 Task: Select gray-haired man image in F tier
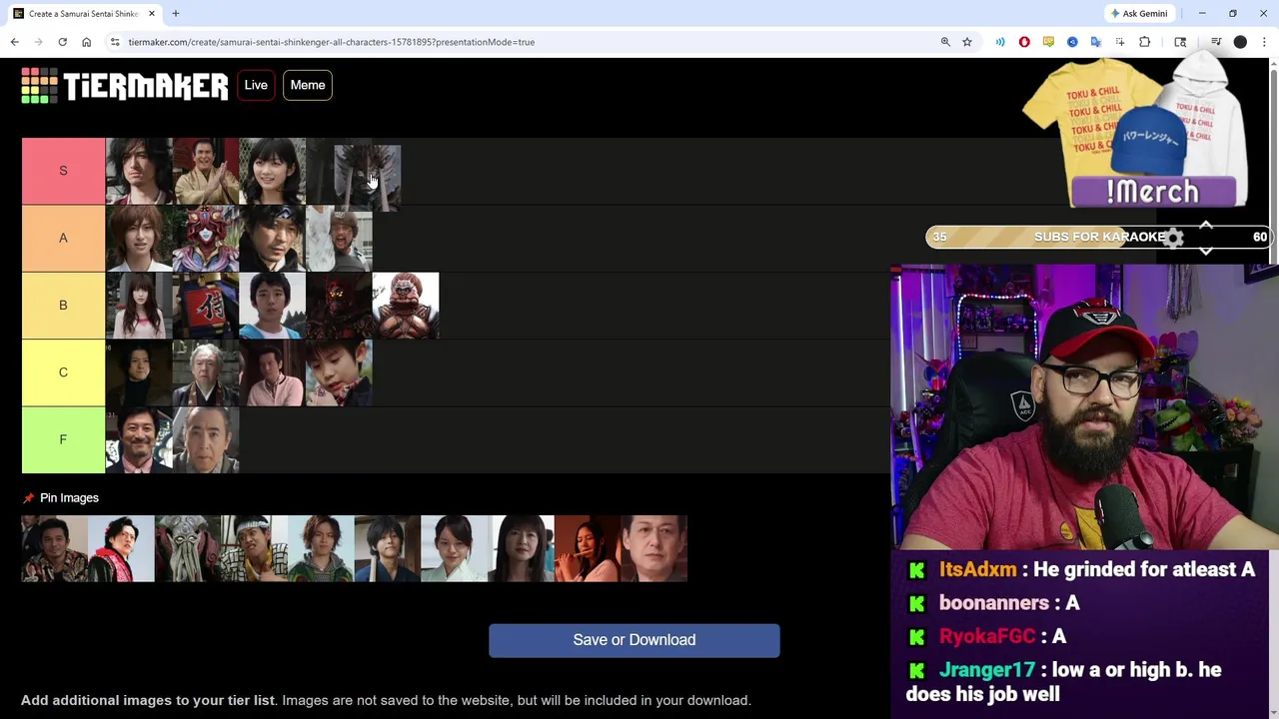pos(206,439)
